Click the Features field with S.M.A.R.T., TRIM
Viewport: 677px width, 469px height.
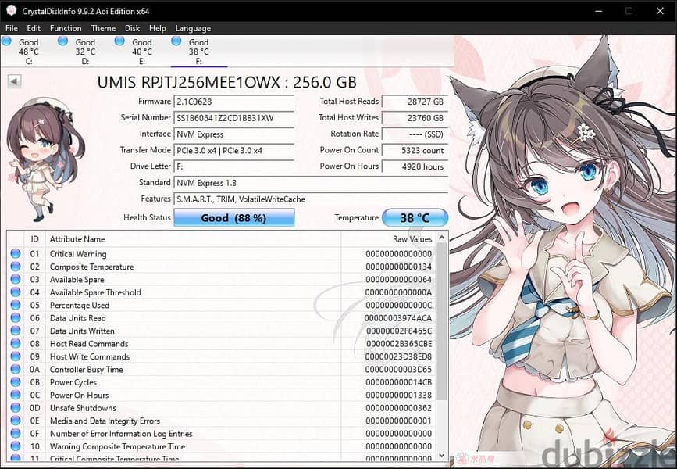[x=311, y=199]
